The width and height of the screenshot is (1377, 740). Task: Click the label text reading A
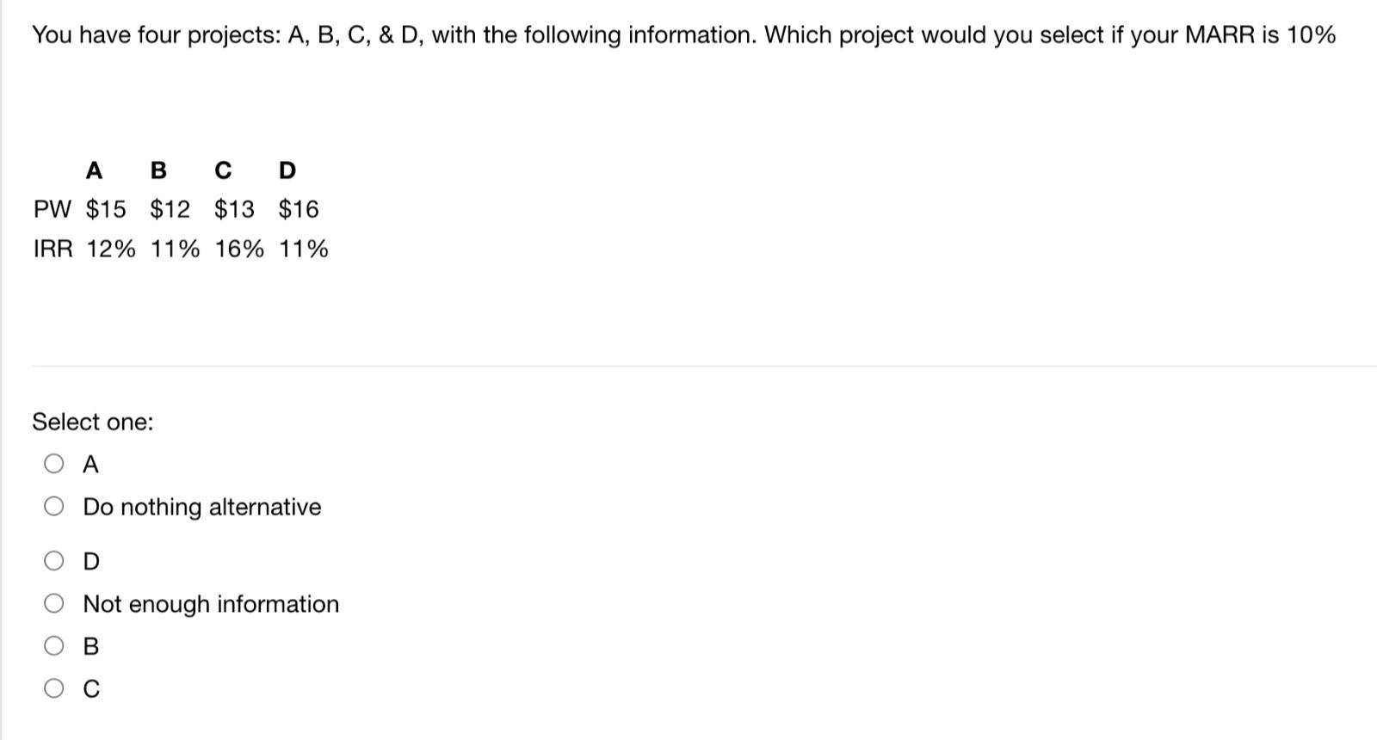[90, 464]
